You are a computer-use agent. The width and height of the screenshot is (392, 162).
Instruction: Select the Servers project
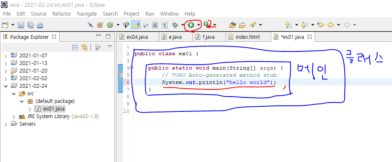pos(27,124)
